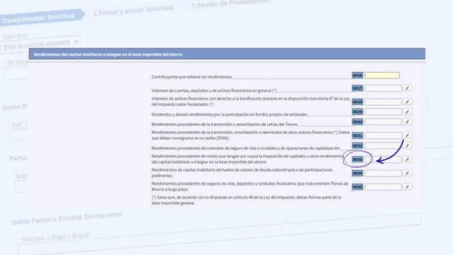Focus the input field for box 0027
The width and height of the screenshot is (453, 255).
coord(383,88)
